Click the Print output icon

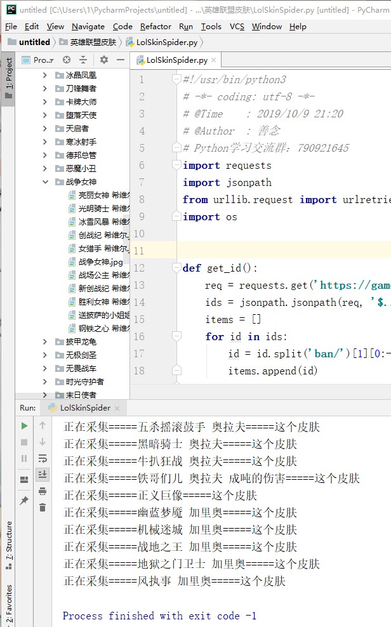43,491
